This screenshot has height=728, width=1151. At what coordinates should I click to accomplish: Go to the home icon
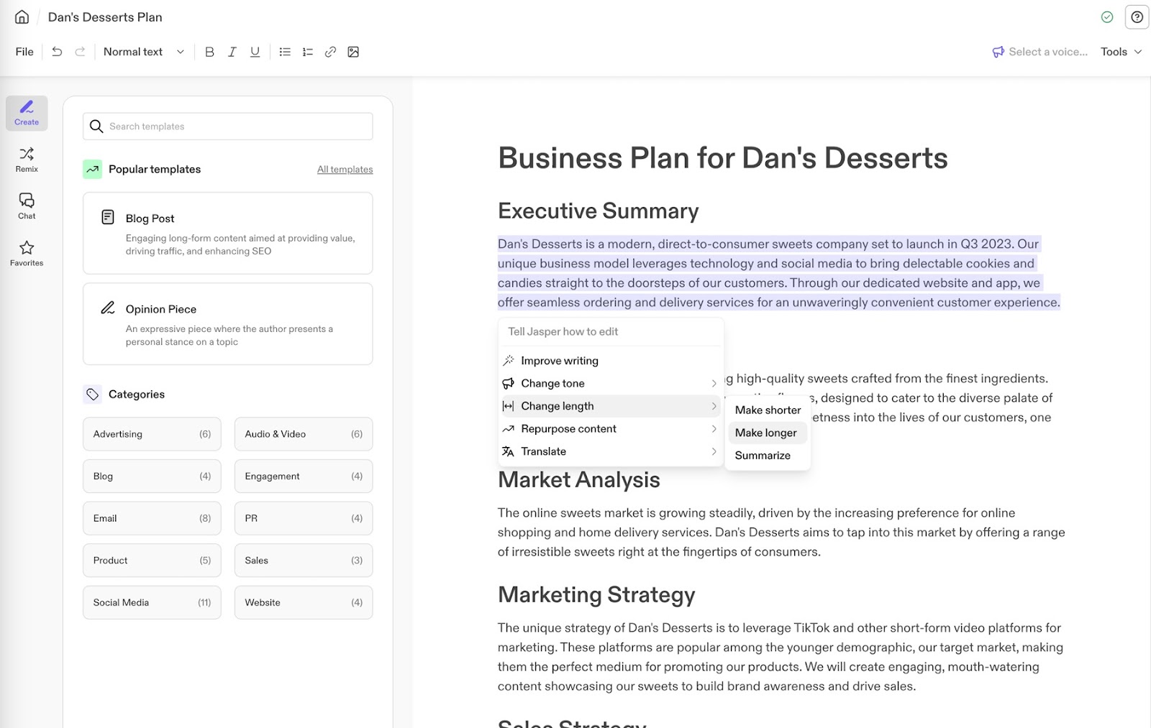[x=22, y=17]
